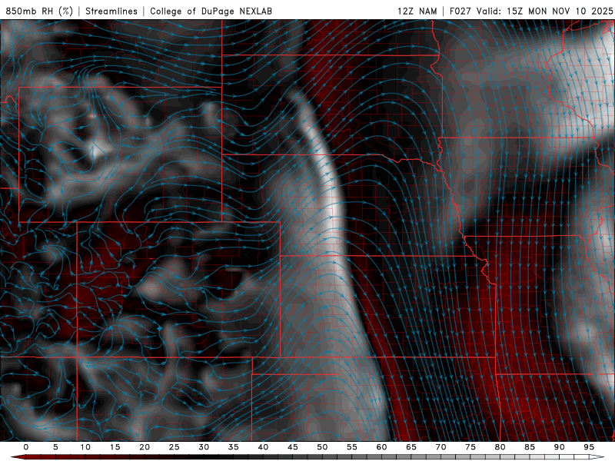This screenshot has height=461, width=615.
Task: Click the '30' colorbar tick label
Action: point(204,447)
